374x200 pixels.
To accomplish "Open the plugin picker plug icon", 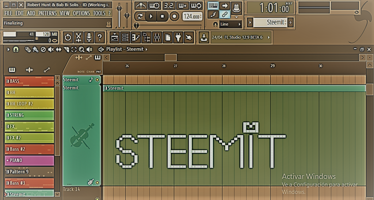I will 178,38.
